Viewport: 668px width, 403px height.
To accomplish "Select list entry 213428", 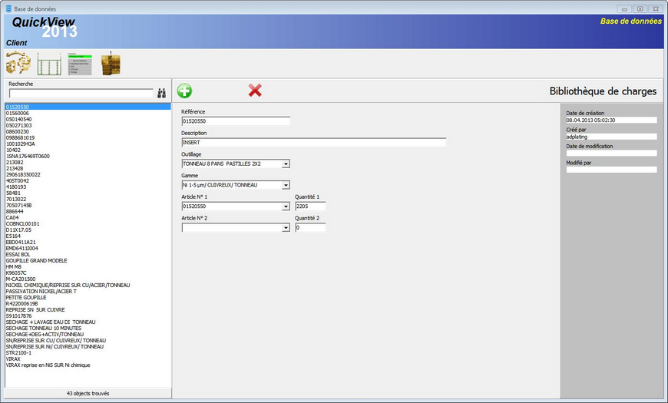I will tap(88, 169).
